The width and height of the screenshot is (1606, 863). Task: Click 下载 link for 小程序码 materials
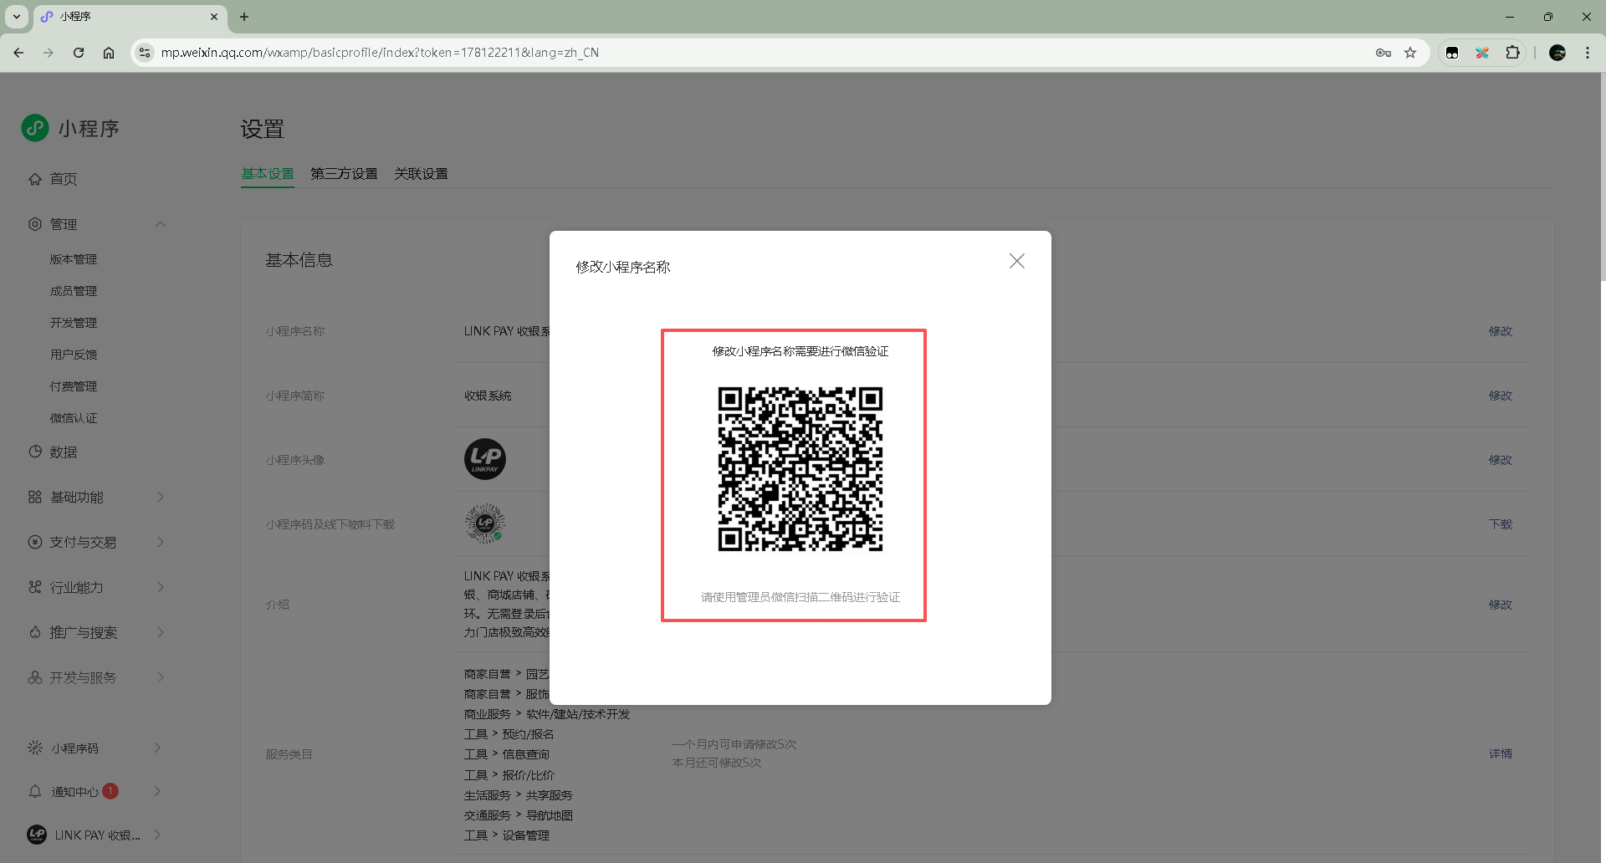(x=1500, y=524)
